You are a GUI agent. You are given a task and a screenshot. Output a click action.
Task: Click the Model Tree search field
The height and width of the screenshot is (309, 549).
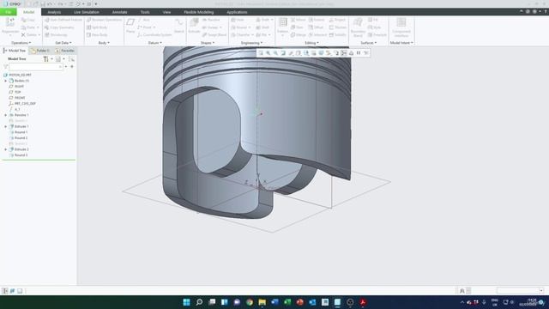point(36,67)
